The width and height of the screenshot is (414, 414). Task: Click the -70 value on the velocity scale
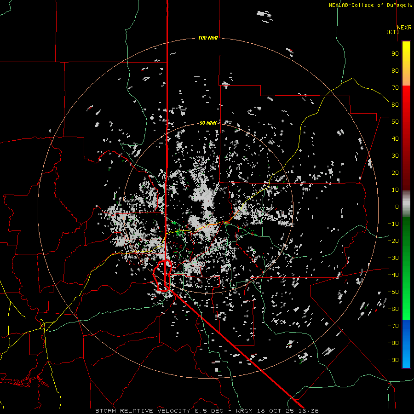pyautogui.click(x=393, y=326)
